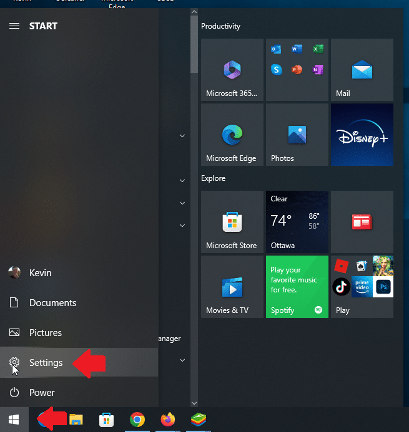Open the entry ending in 'anager'
The image size is (409, 432).
coord(169,338)
